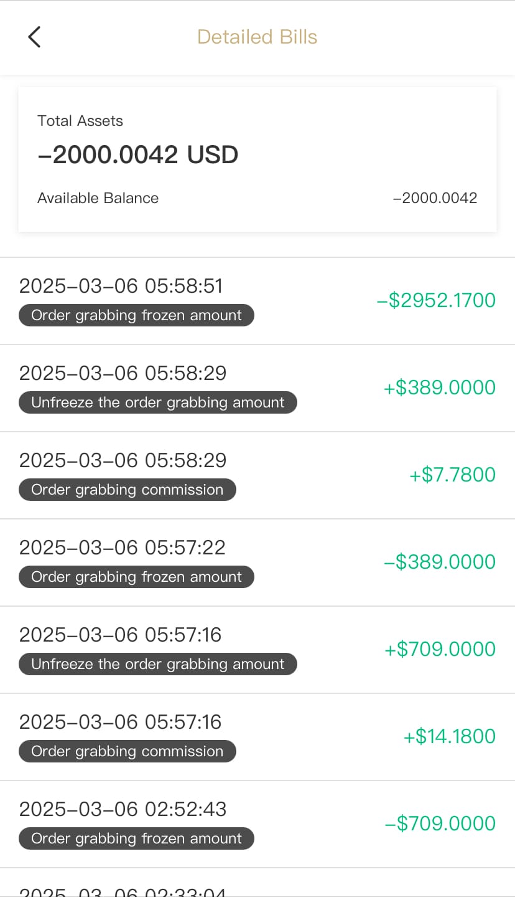Image resolution: width=515 pixels, height=897 pixels.
Task: Tap the -$389.0000 amount
Action: (x=439, y=562)
